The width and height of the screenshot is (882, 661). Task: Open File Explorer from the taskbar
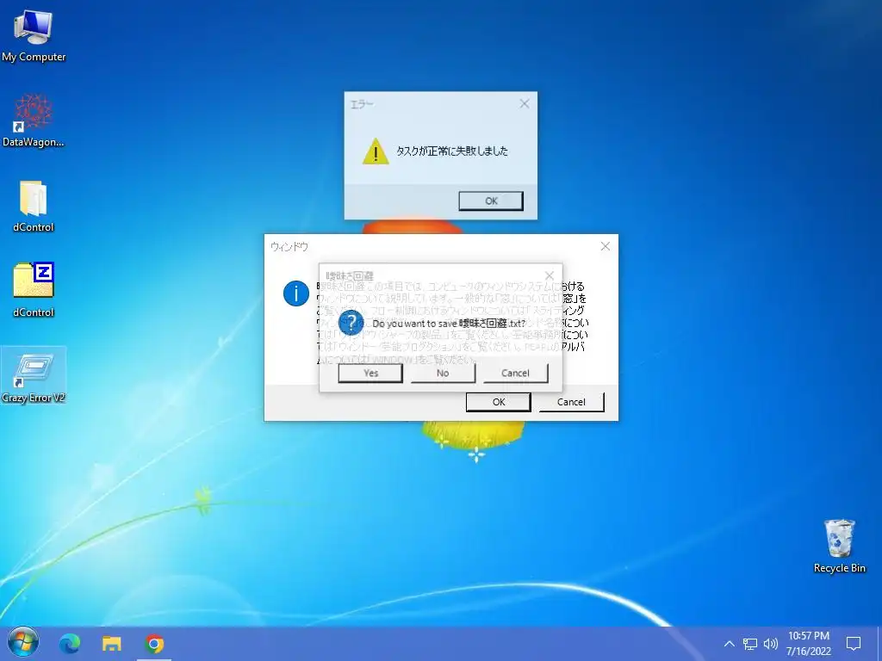pyautogui.click(x=111, y=644)
